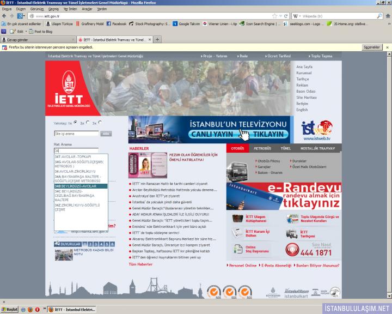392x314 pixels.
Task: Open the Ücret Tarifesi link
Action: click(278, 56)
